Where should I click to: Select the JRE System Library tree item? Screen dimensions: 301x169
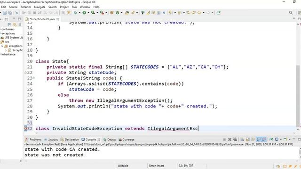12,38
